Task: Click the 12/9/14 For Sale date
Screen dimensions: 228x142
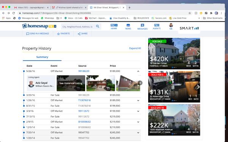Action: [30, 127]
